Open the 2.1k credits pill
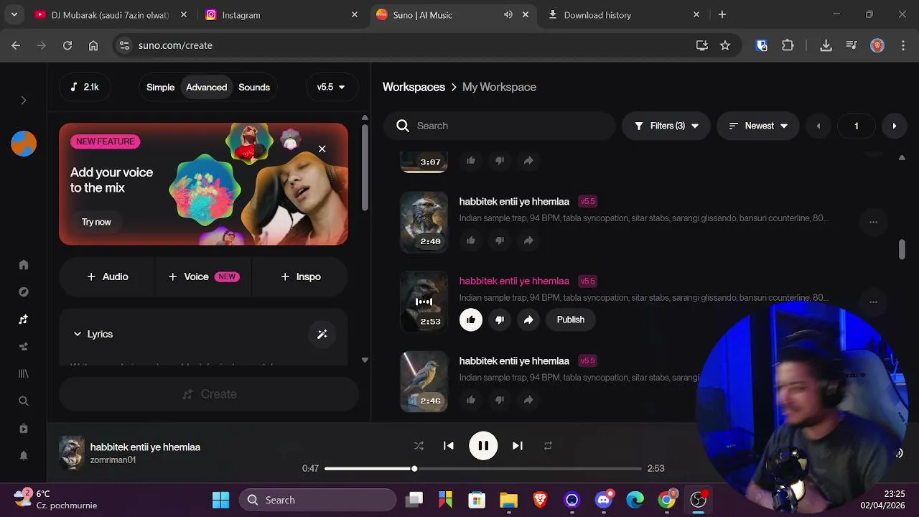Screen dimensions: 919x517 pos(85,87)
